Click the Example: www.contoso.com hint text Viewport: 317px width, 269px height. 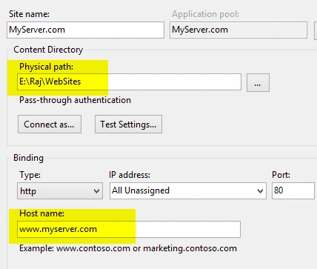click(128, 248)
